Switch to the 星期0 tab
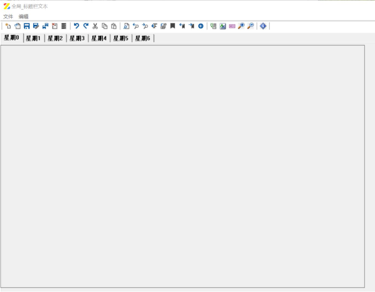 pos(12,38)
